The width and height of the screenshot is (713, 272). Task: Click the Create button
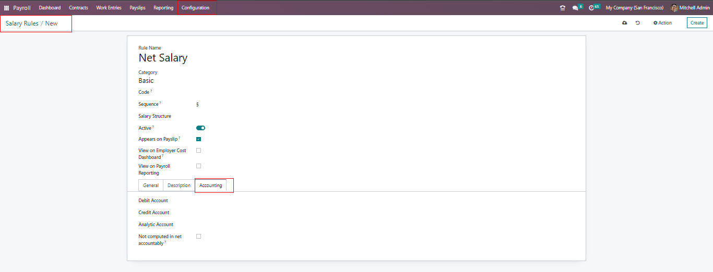pyautogui.click(x=697, y=23)
